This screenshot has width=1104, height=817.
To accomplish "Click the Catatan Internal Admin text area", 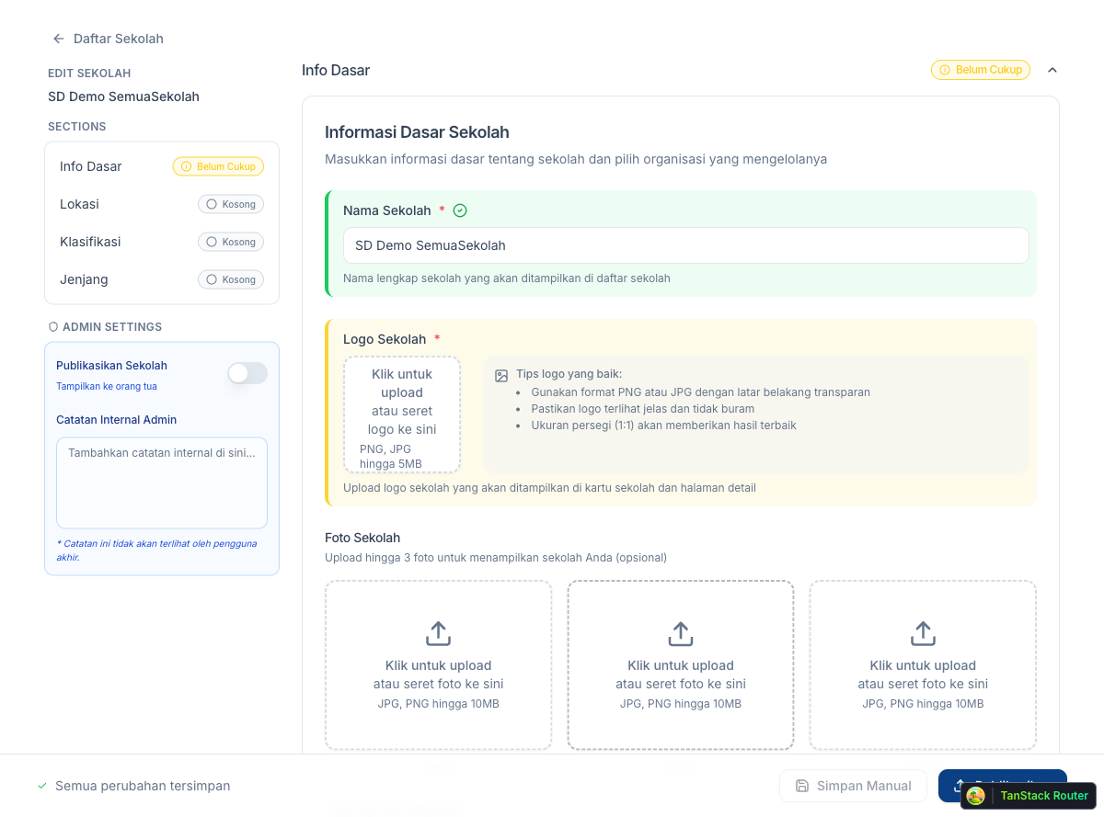I will pyautogui.click(x=161, y=482).
